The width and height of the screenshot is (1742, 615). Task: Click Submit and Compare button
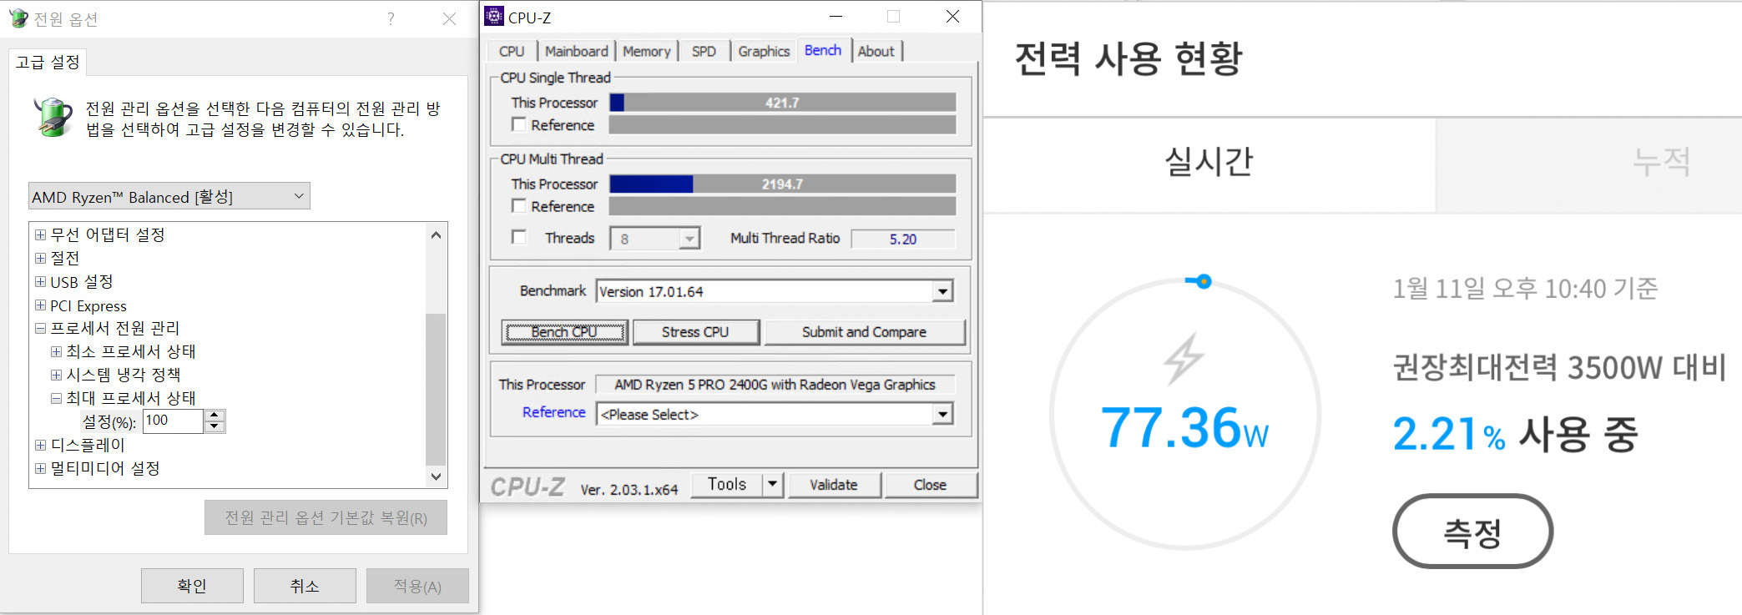coord(864,332)
